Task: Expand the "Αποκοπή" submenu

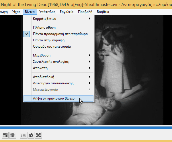Action: (58, 68)
